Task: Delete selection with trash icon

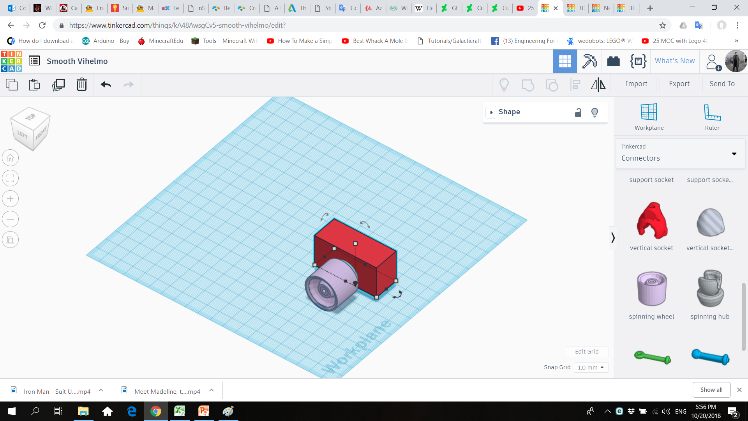Action: tap(81, 85)
